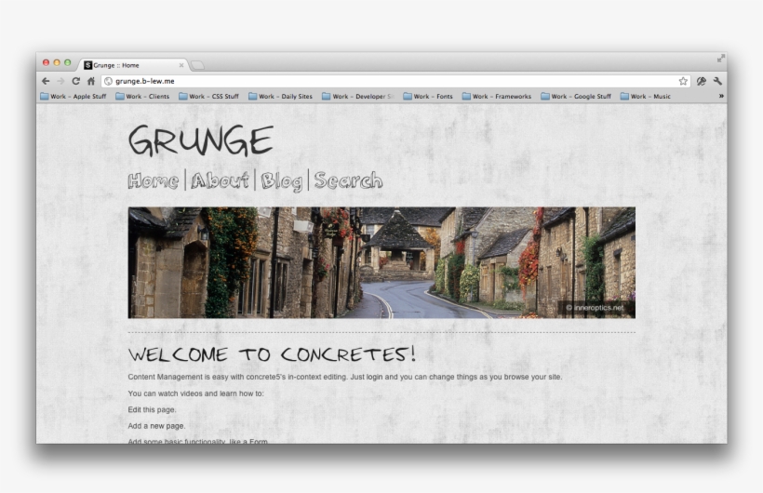This screenshot has height=493, width=763.
Task: Click the village street banner image
Action: [x=381, y=263]
